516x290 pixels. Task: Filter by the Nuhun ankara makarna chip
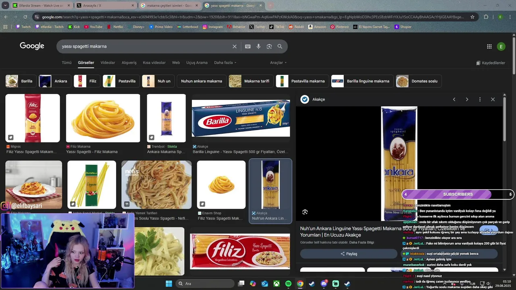click(x=201, y=81)
